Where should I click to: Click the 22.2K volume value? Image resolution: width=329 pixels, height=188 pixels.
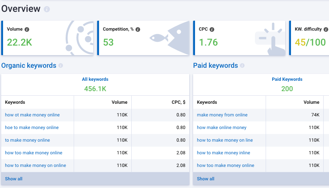pos(20,42)
